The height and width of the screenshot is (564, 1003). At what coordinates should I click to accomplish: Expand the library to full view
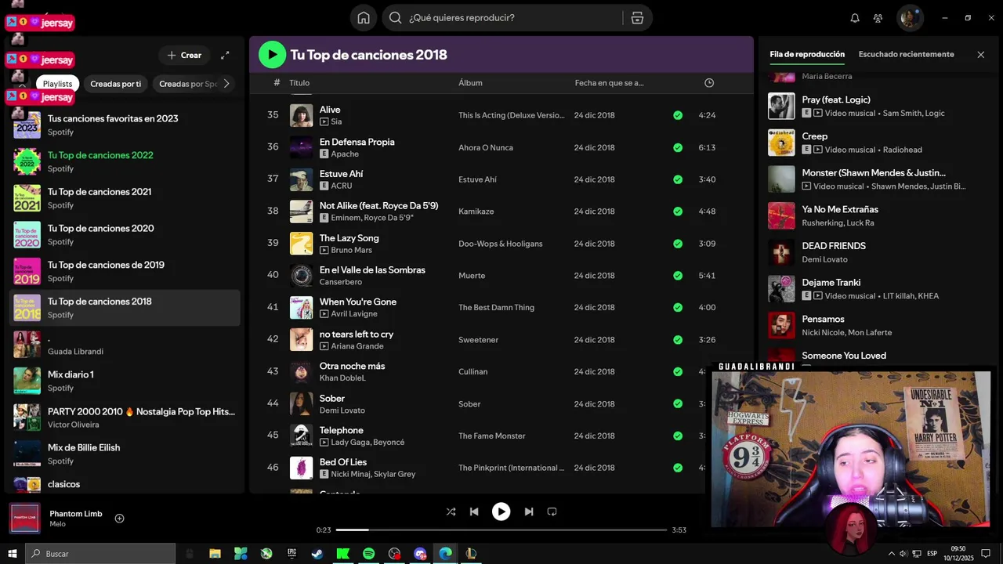pos(225,55)
